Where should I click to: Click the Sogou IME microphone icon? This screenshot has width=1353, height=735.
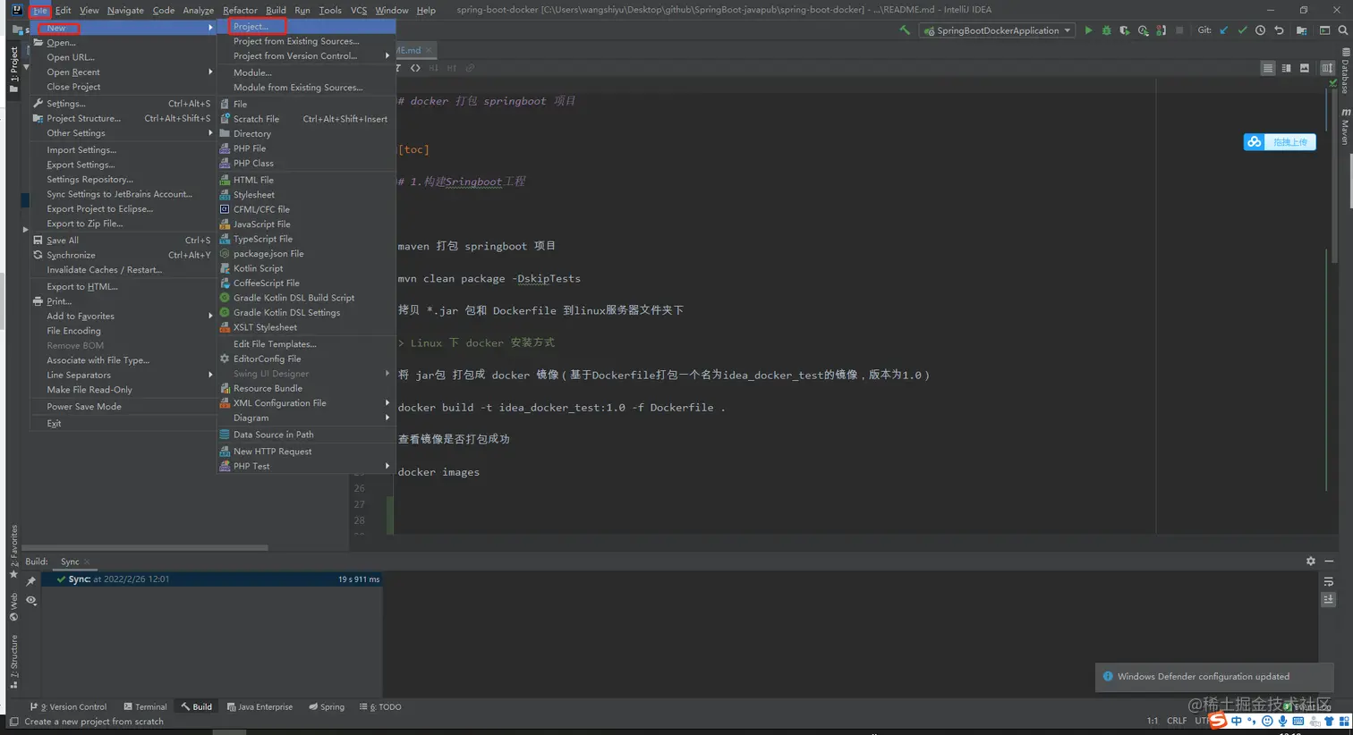pos(1282,721)
